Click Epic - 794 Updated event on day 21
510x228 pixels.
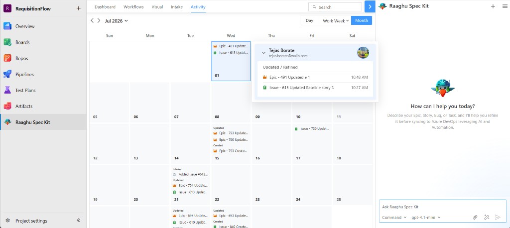coord(191,185)
